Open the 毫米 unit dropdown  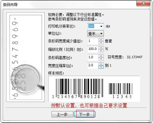point(96,34)
